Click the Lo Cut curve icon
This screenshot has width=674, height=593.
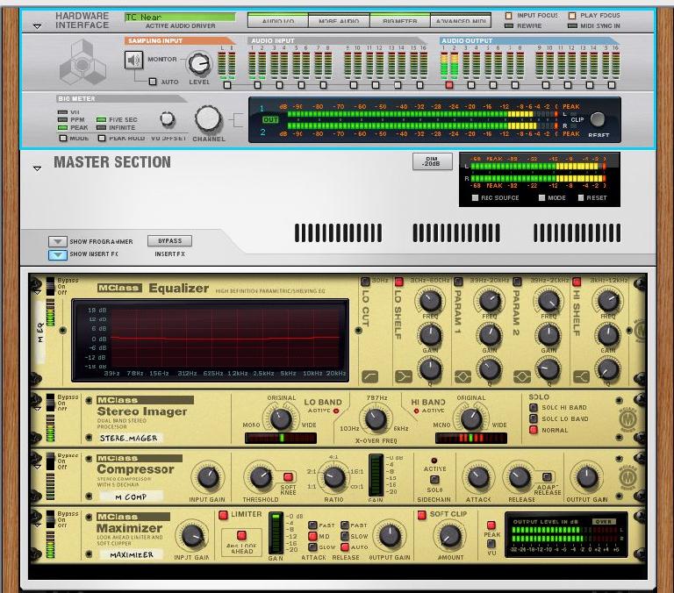[369, 377]
